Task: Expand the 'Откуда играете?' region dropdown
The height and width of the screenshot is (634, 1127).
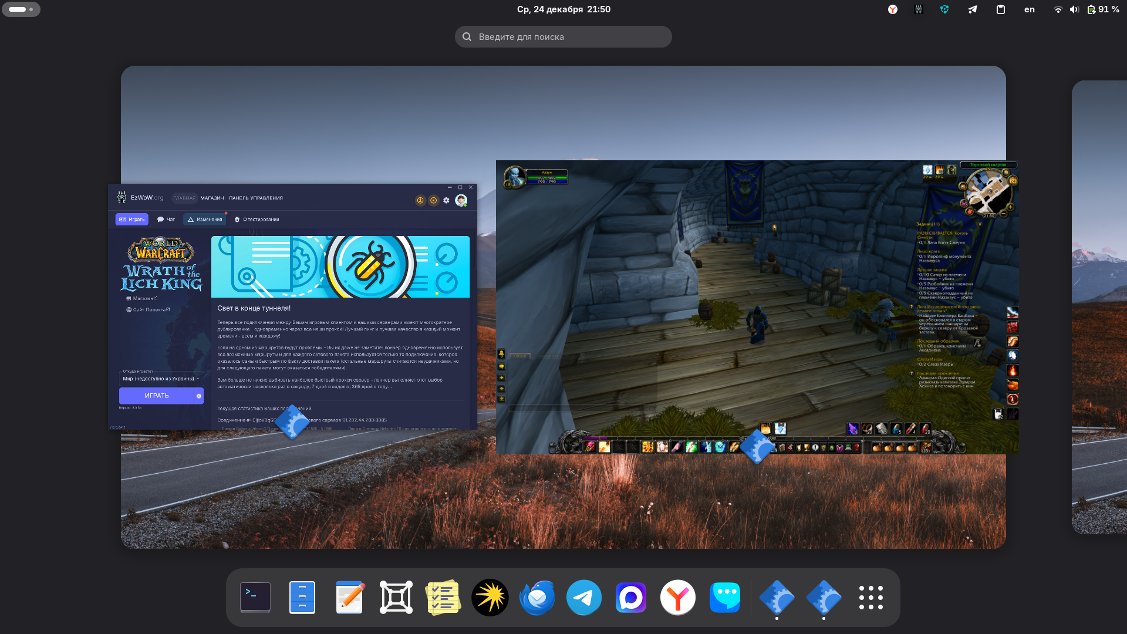Action: [x=161, y=379]
